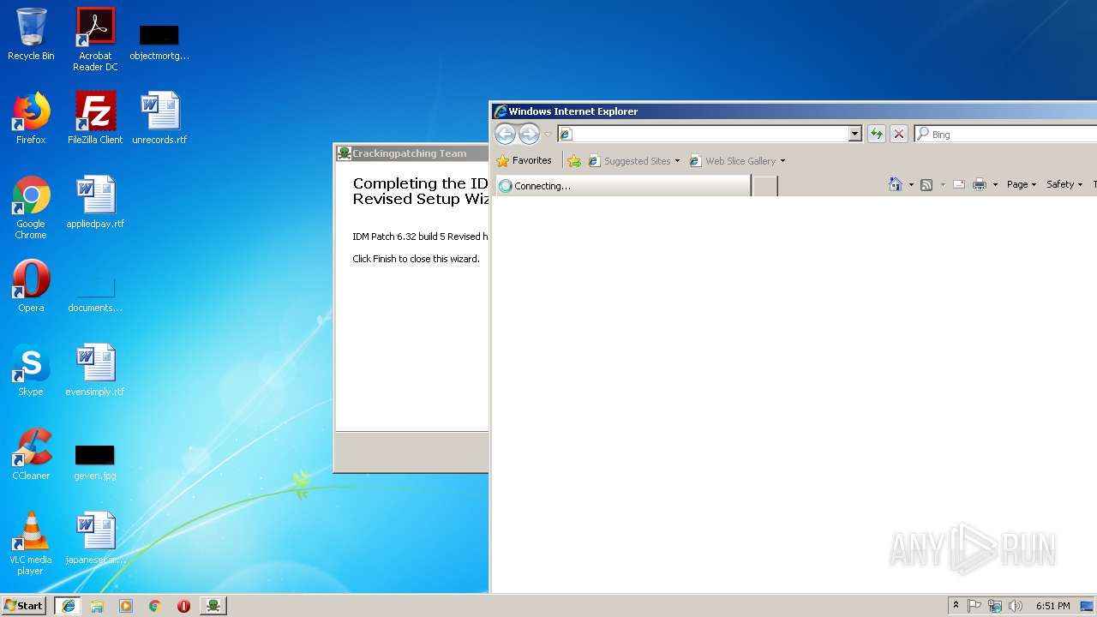Viewport: 1097px width, 617px height.
Task: Launch FileZilla Client shortcut
Action: point(95,118)
